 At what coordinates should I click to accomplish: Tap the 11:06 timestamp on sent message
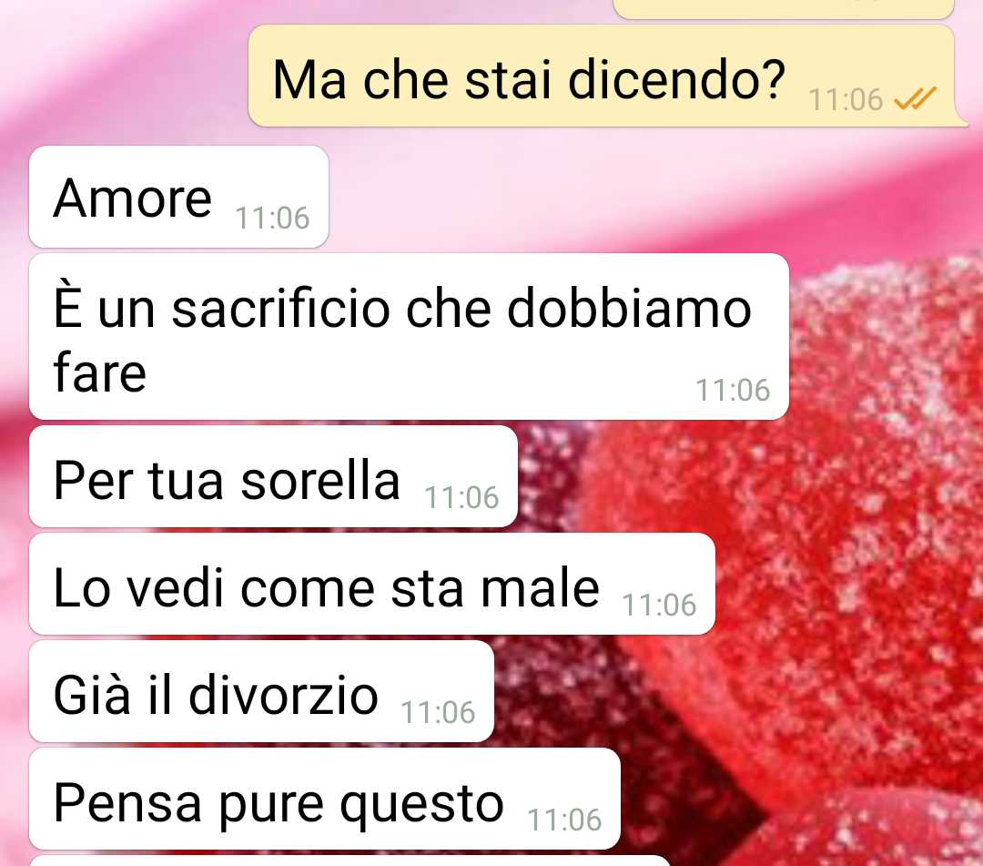pos(846,99)
